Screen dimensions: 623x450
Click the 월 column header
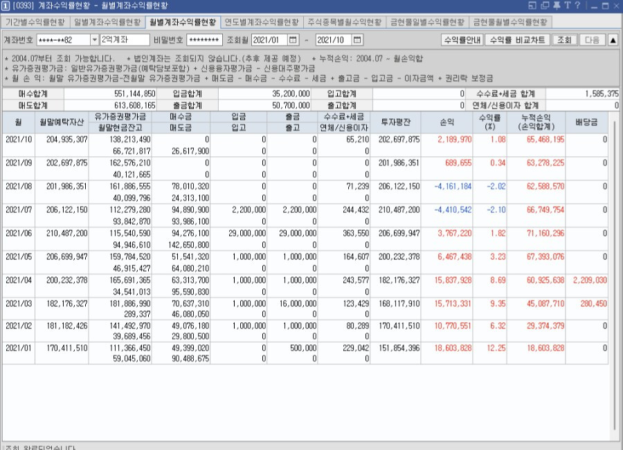18,122
